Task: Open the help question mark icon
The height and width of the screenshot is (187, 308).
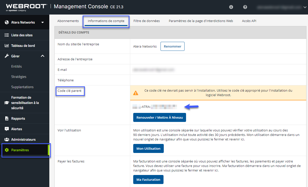Action: [245, 7]
